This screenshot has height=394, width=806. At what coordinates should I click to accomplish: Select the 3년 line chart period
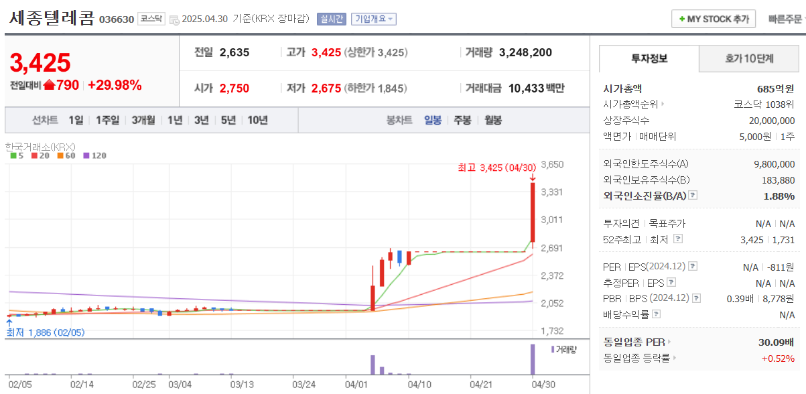click(201, 121)
